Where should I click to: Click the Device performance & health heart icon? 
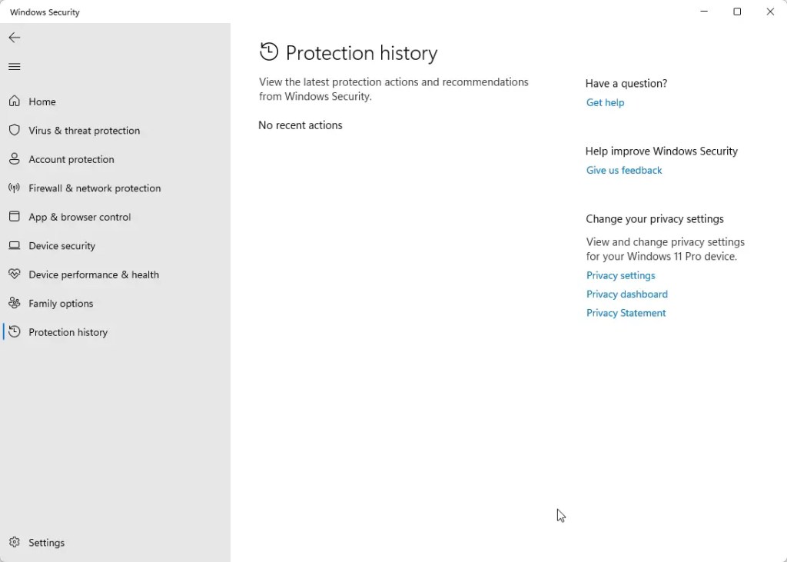pos(14,274)
